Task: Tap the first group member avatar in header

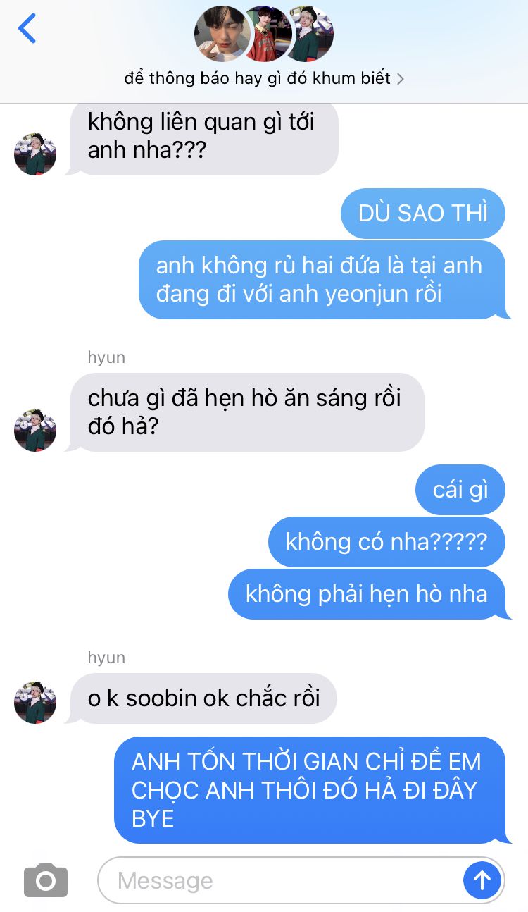Action: tap(222, 34)
